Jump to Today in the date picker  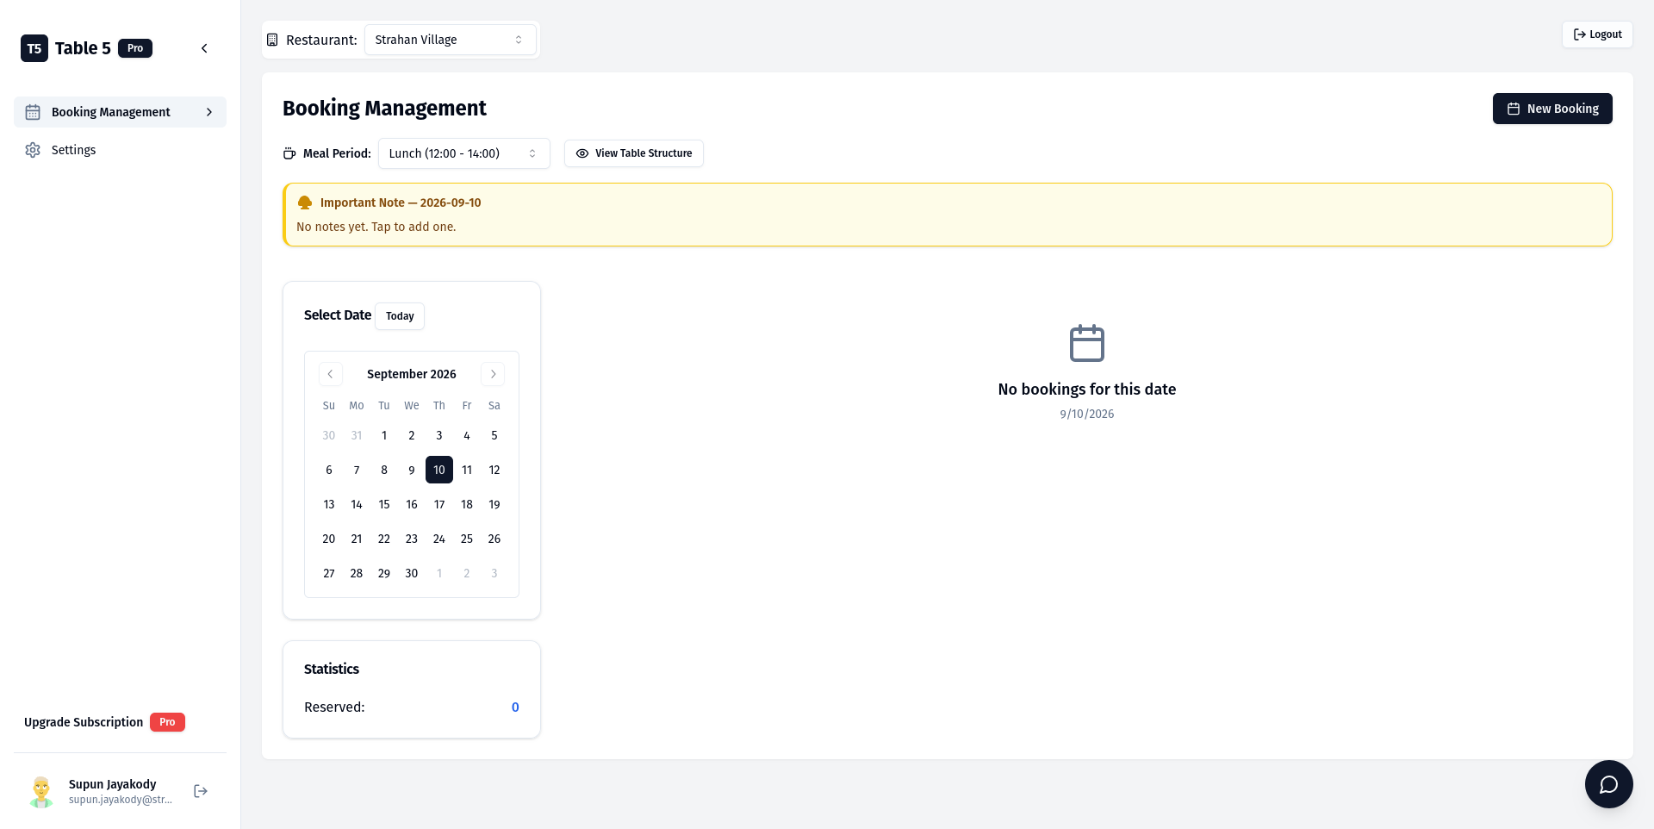click(x=400, y=316)
